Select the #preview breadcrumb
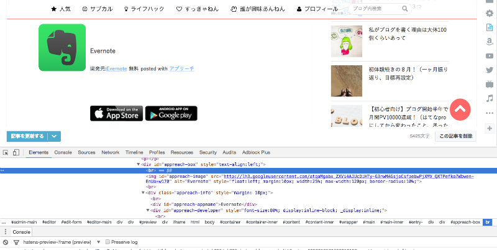Screen dimensions: 497x250 147,223
